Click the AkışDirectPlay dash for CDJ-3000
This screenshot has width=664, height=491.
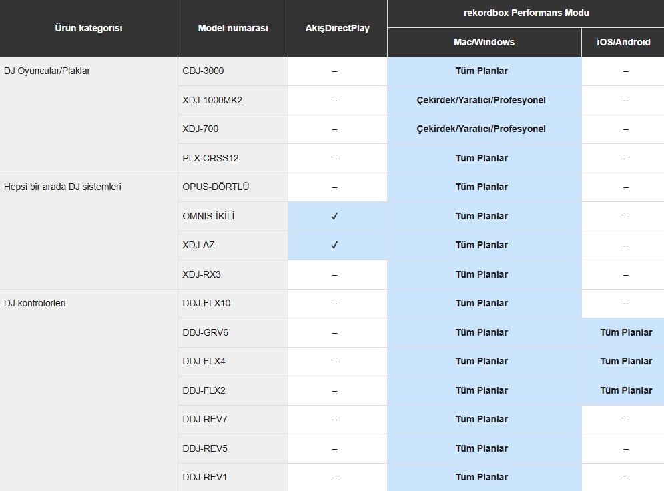(x=334, y=71)
